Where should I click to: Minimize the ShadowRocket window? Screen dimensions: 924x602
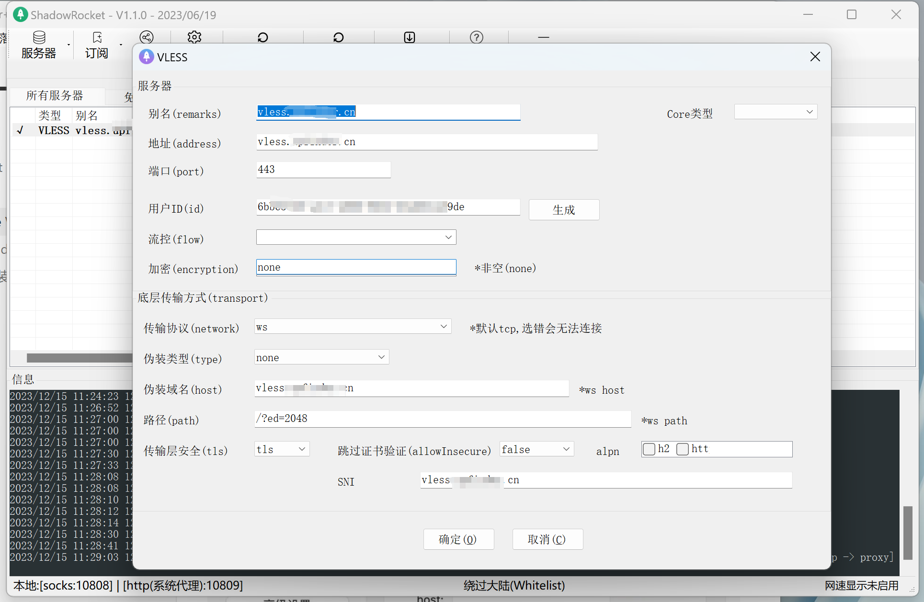[808, 15]
